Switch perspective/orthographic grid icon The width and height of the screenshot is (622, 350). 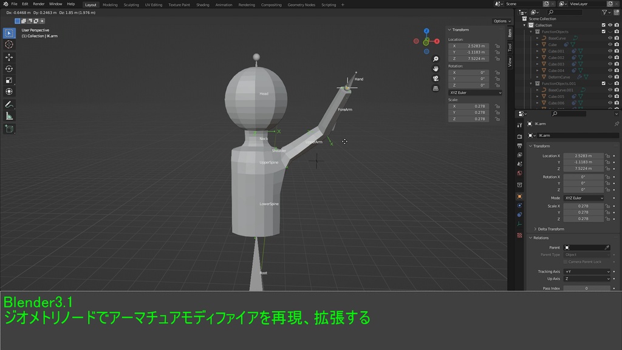point(436,89)
